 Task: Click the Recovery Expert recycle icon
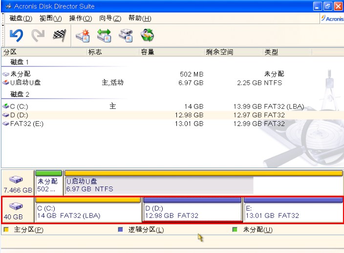(147, 35)
